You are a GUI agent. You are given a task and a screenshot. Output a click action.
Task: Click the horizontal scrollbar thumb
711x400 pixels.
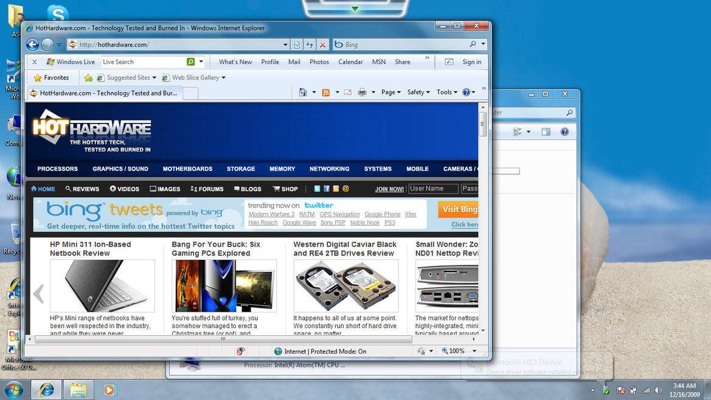point(223,339)
